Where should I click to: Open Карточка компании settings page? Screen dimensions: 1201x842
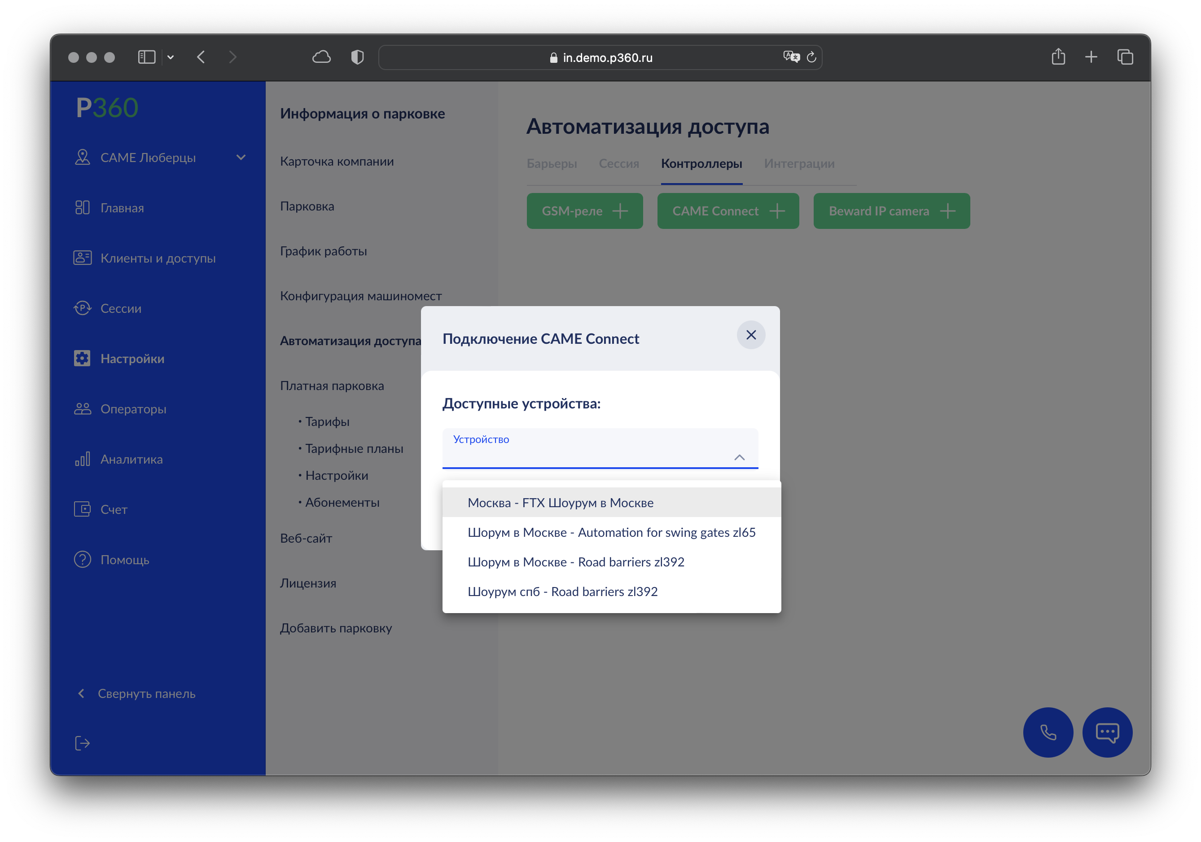337,161
